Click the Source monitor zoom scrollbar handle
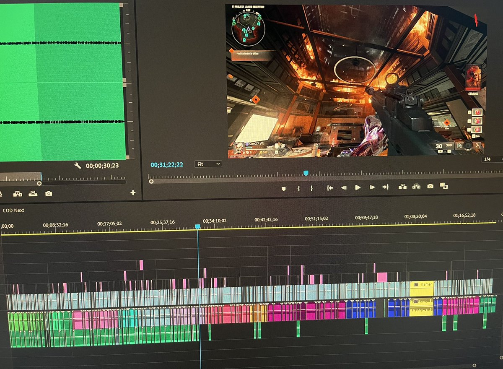The image size is (503, 369). (39, 183)
